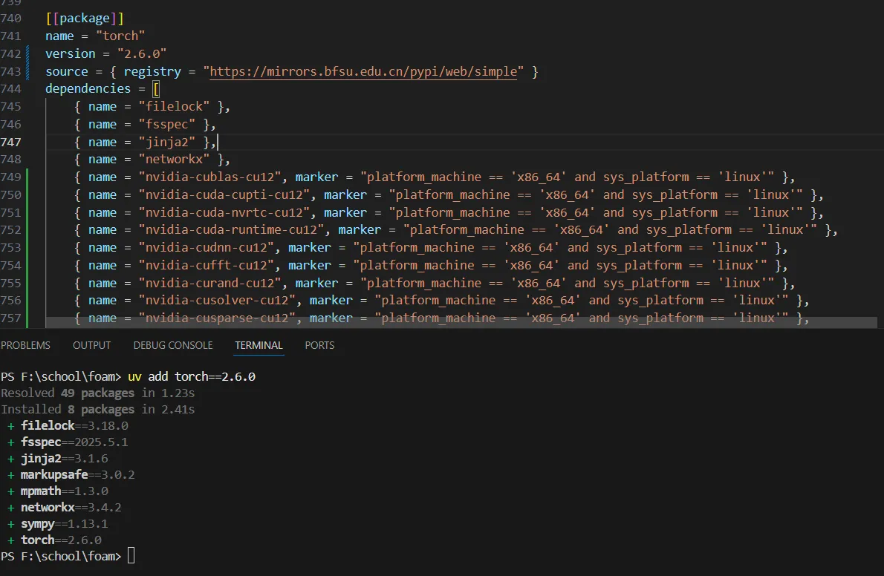
Task: Click the "filelock" dependency entry
Action: coord(177,107)
